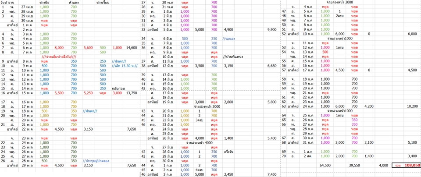Select the date cell 30 พ.ค

[168, 2]
